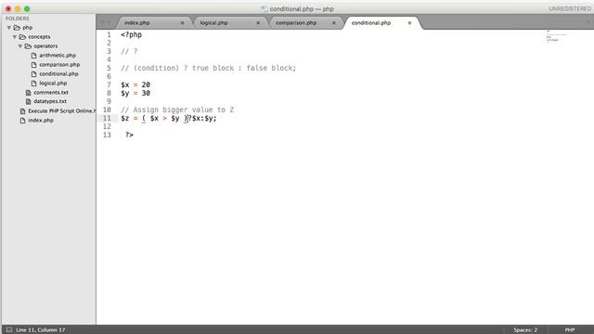Click the php folder icon
This screenshot has width=594, height=334.
(x=17, y=28)
